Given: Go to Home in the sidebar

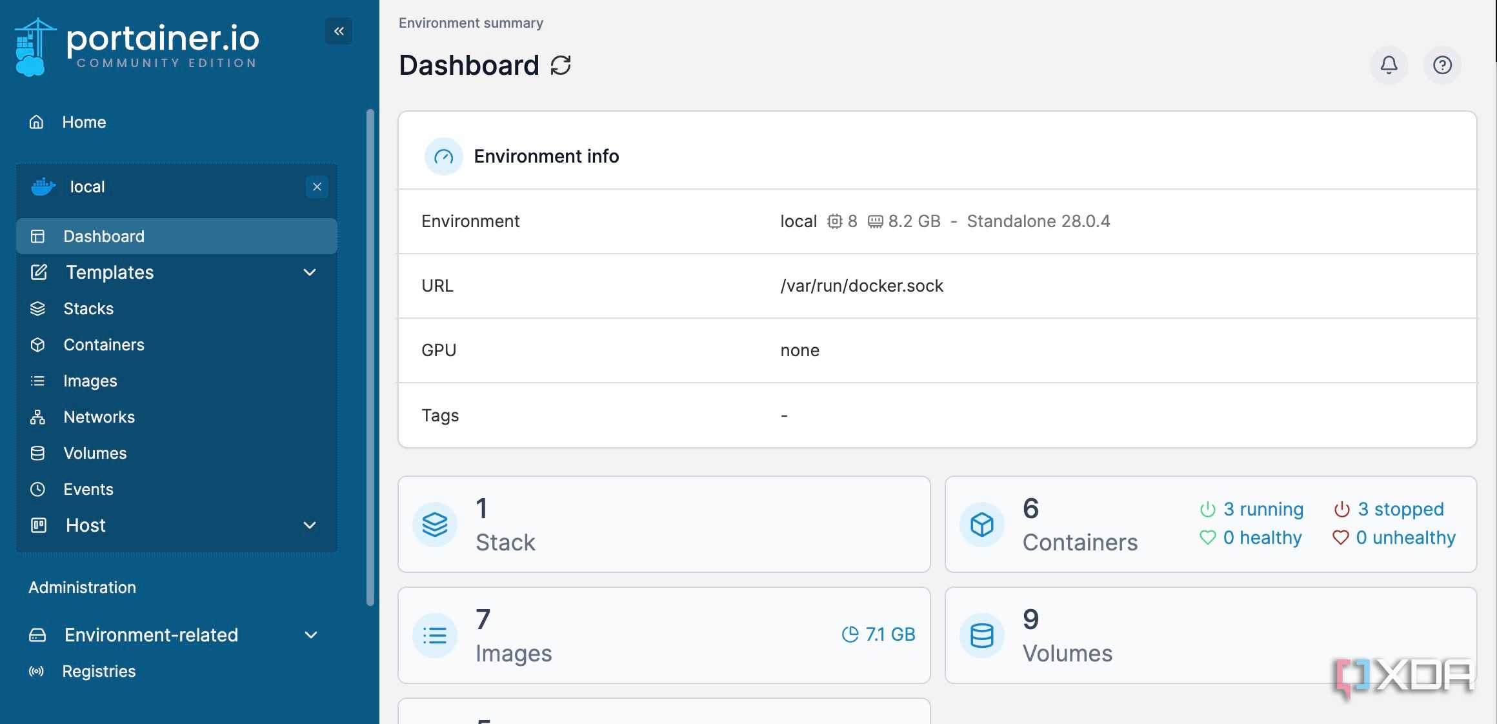Looking at the screenshot, I should tap(84, 122).
